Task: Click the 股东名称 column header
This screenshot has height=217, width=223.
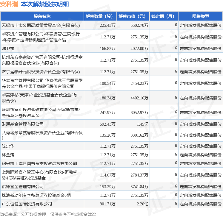Action: pyautogui.click(x=42, y=16)
